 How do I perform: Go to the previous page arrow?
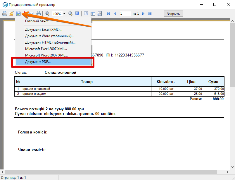coord(115,13)
